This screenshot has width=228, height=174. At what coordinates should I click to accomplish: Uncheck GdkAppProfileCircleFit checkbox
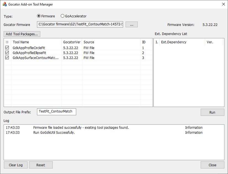(7, 48)
